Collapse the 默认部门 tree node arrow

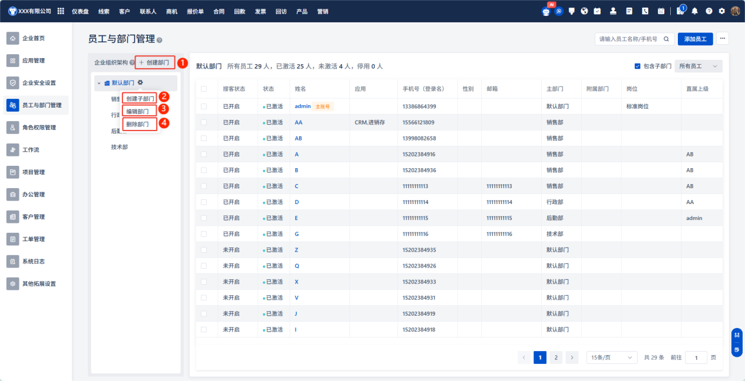(99, 83)
